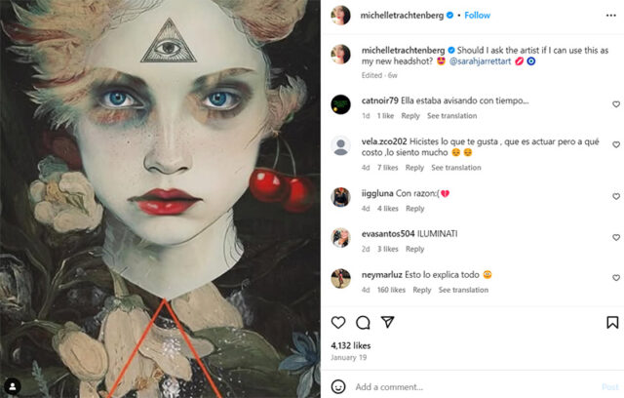Like the post with the heart icon
This screenshot has width=624, height=398.
pyautogui.click(x=339, y=322)
